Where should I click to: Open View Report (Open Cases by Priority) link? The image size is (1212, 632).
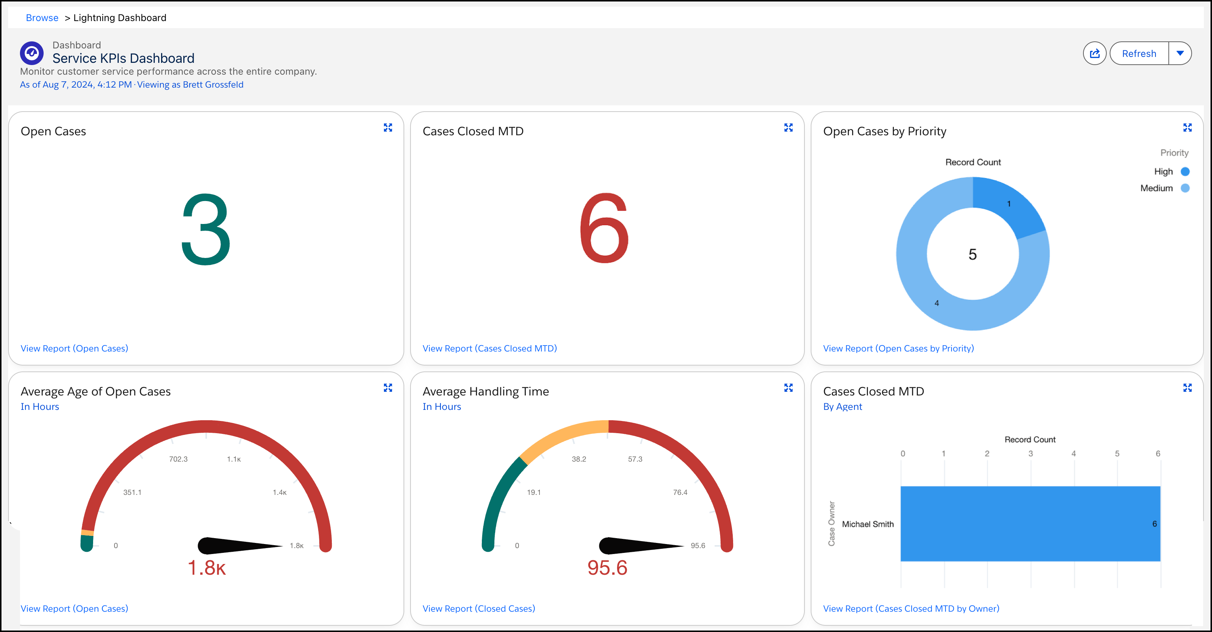coord(899,348)
